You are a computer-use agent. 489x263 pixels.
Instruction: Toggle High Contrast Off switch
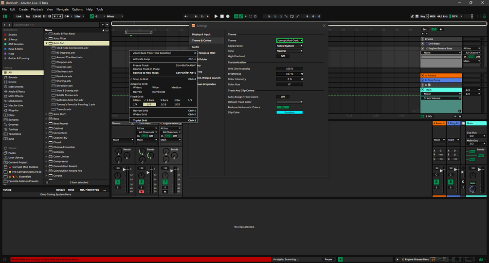coord(283,56)
